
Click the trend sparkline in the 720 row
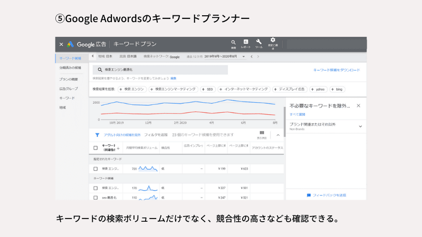148,169
